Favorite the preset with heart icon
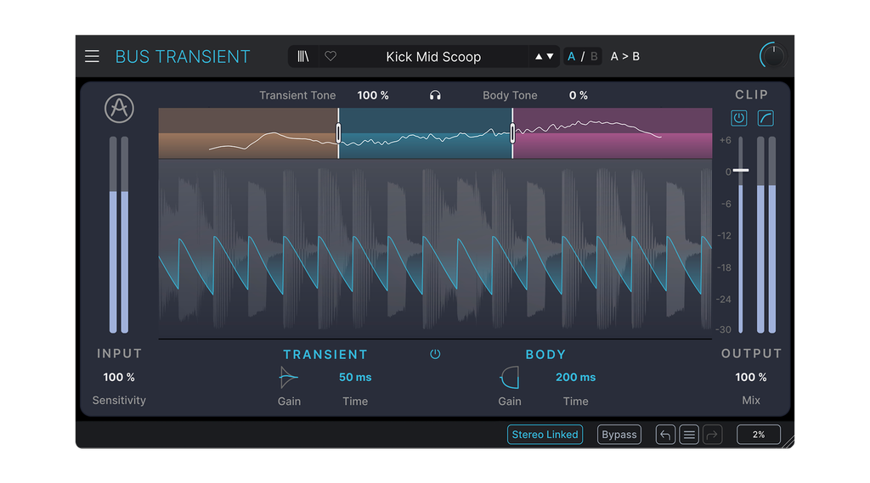Viewport: 870px width, 483px height. [x=330, y=56]
